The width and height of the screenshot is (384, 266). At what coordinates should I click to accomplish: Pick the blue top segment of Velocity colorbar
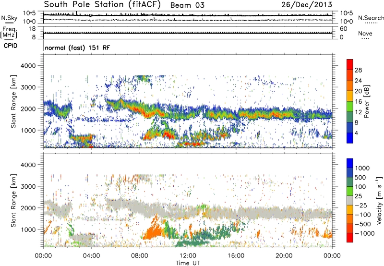[350, 163]
